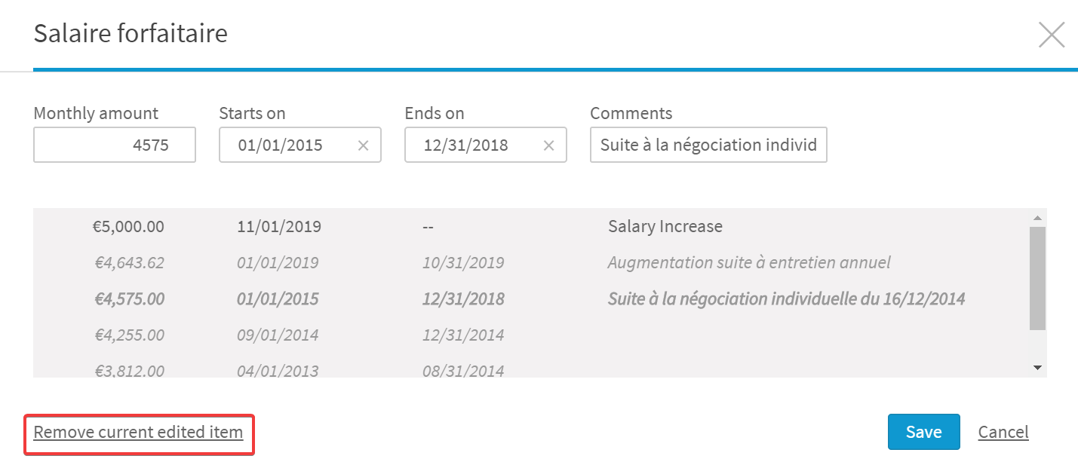Select the €4,255.00 salary row
Screen dimensions: 1078x465
[x=531, y=335]
